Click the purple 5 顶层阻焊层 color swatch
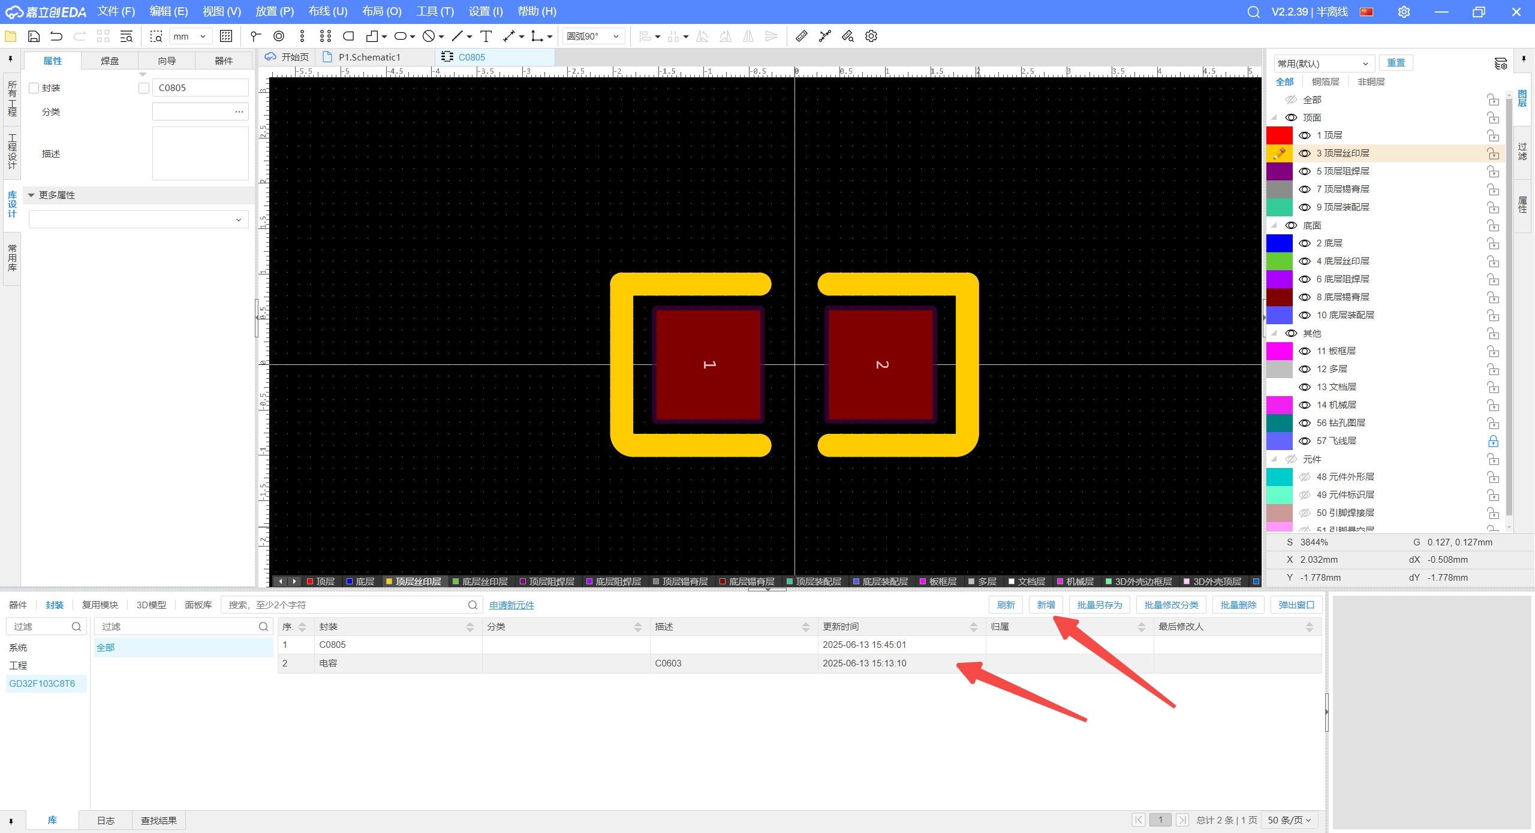1535x833 pixels. [x=1279, y=171]
